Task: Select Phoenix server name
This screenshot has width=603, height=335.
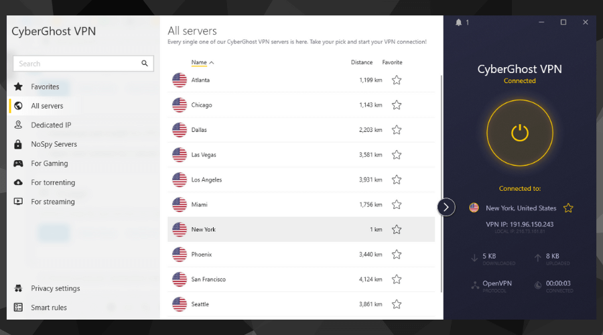Action: 202,254
